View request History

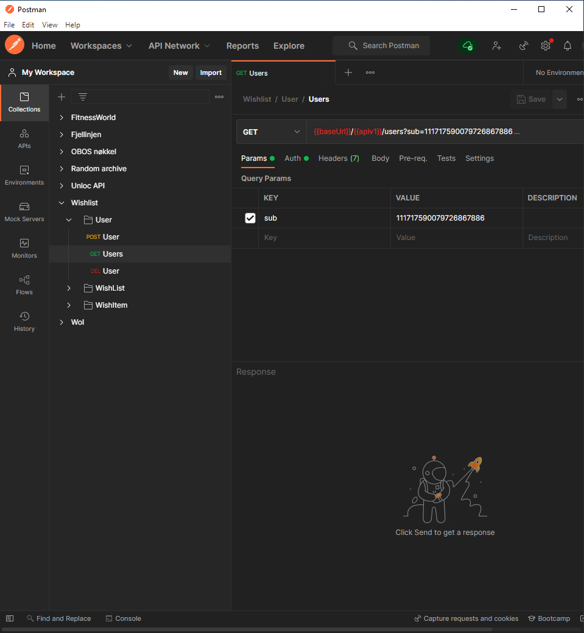pyautogui.click(x=24, y=322)
